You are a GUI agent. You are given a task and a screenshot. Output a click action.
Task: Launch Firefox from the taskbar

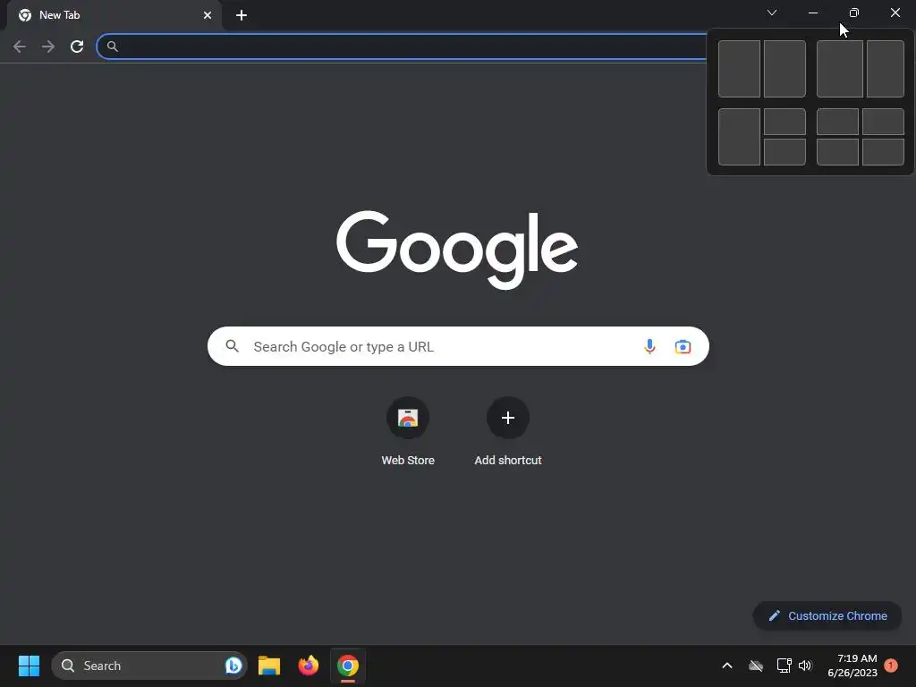[309, 666]
